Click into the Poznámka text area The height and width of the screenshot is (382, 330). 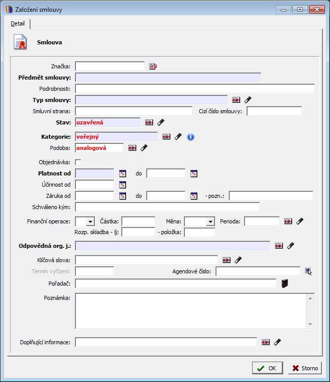pyautogui.click(x=190, y=311)
